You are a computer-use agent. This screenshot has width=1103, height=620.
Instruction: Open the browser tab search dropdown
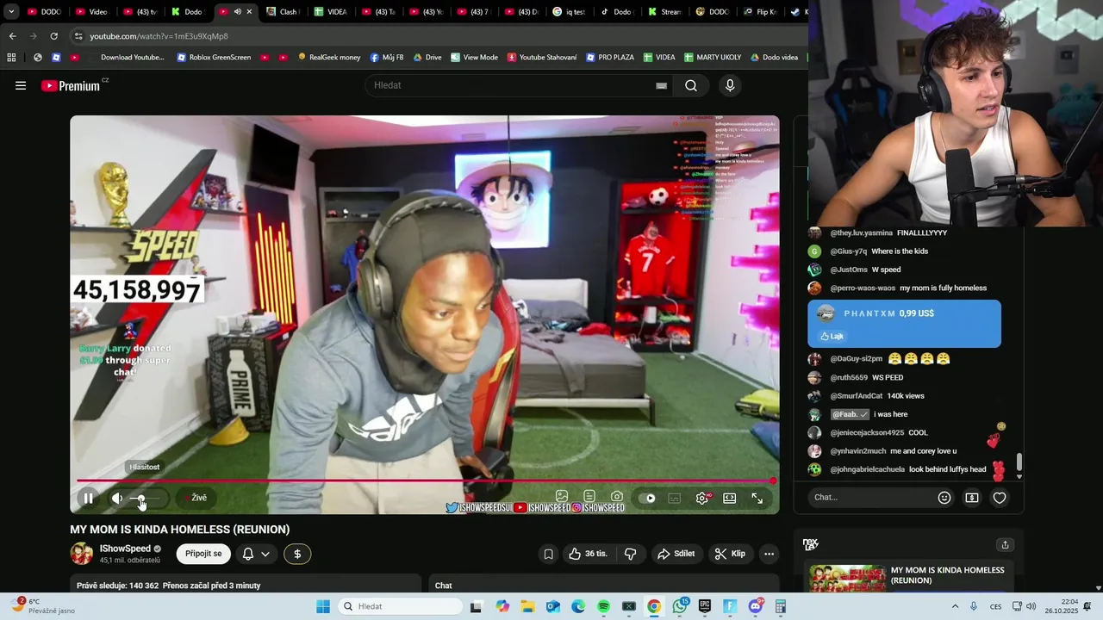(x=11, y=11)
